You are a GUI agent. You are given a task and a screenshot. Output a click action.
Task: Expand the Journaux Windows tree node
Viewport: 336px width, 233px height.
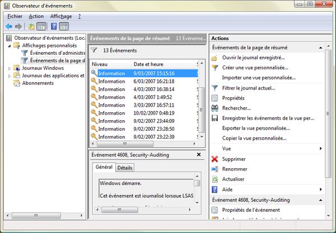point(10,68)
